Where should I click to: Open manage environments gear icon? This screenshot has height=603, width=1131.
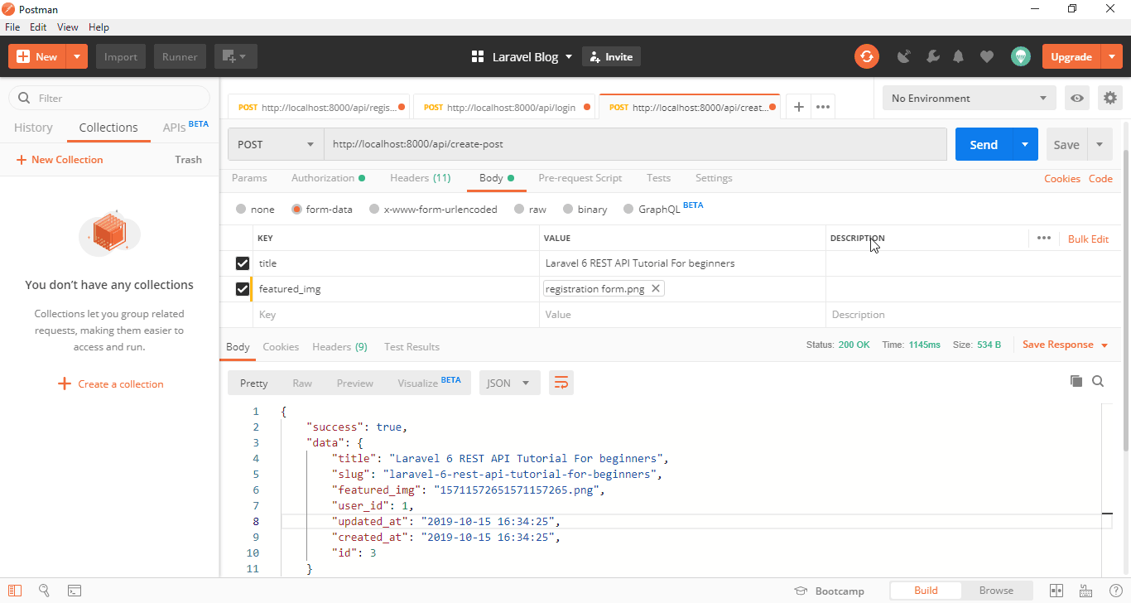point(1110,98)
